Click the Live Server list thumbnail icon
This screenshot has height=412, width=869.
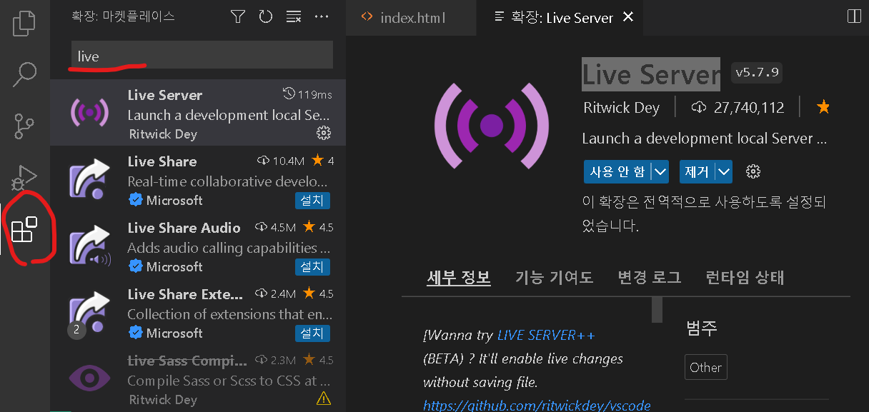pos(89,112)
